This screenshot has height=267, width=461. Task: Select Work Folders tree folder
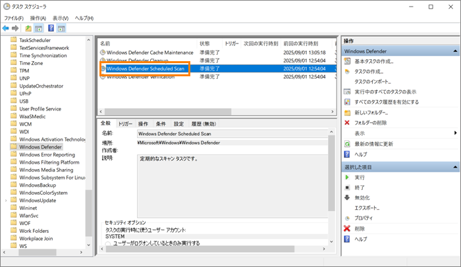(34, 231)
